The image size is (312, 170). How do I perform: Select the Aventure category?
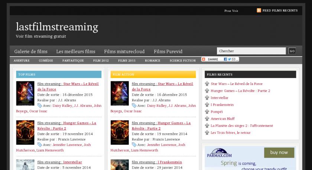coord(22,61)
